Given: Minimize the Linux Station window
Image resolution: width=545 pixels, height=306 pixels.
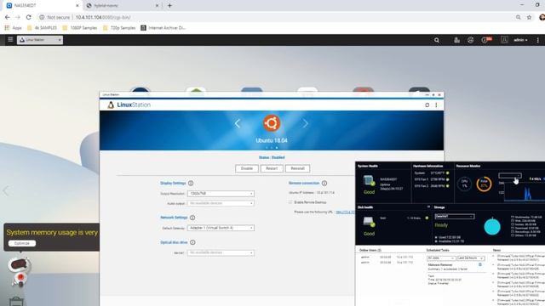Looking at the screenshot, I should coord(427,94).
